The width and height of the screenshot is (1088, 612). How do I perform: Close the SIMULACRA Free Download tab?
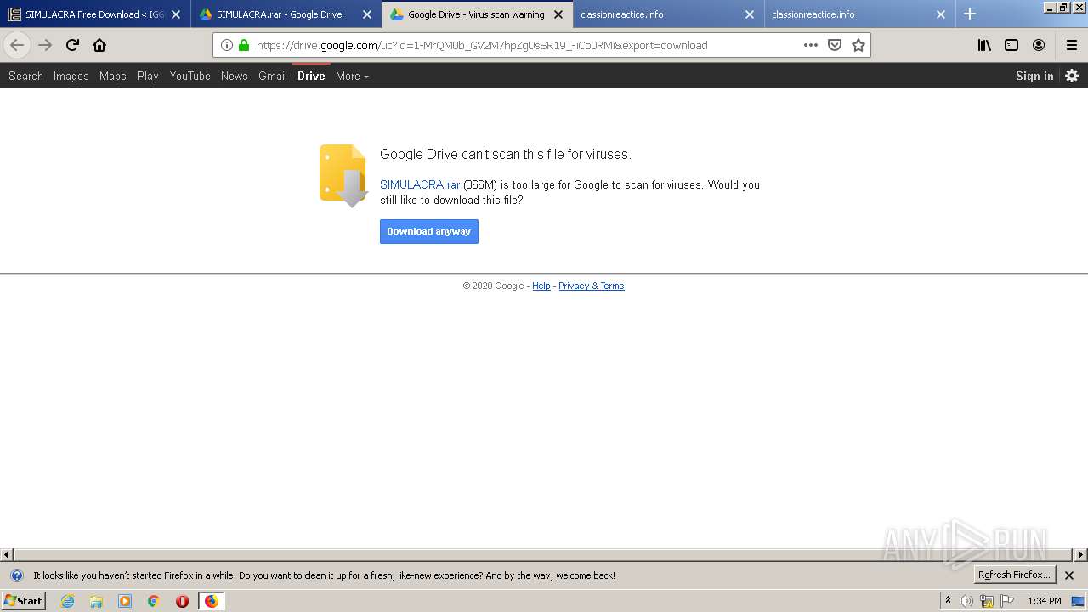(x=176, y=14)
